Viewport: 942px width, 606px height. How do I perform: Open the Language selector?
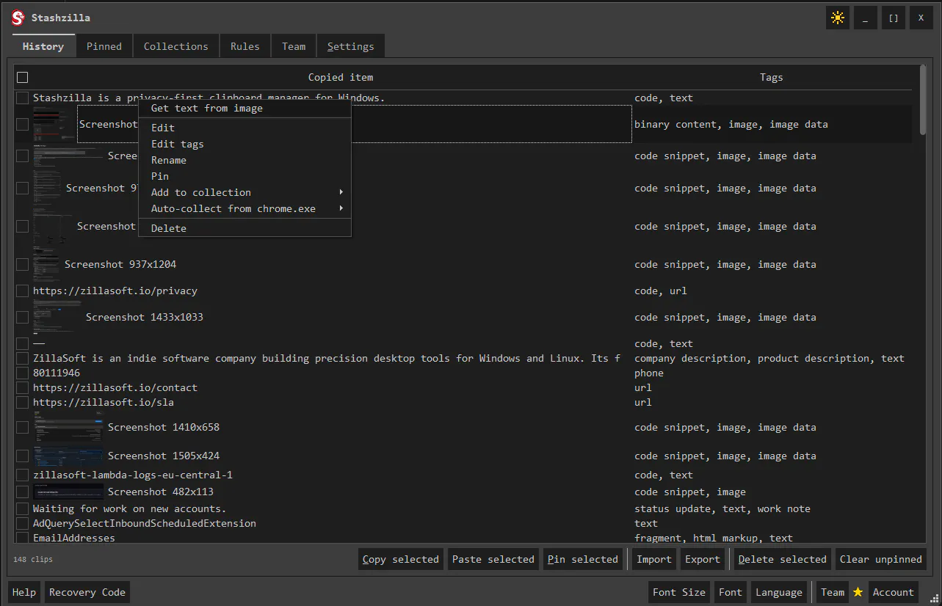pyautogui.click(x=779, y=592)
